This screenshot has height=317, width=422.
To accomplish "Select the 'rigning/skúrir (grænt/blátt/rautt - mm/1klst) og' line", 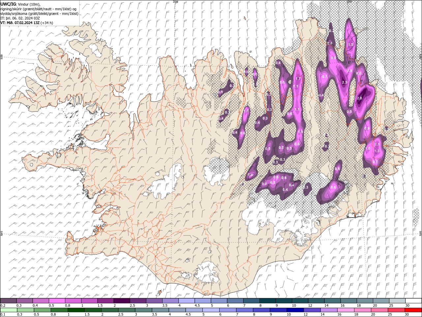I will (x=39, y=9).
